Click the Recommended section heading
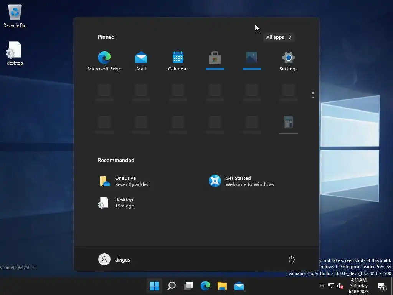 pos(116,160)
